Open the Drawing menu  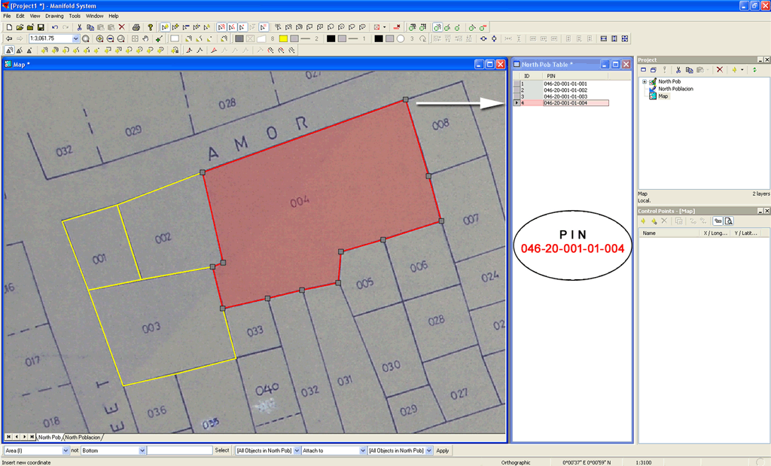click(54, 17)
